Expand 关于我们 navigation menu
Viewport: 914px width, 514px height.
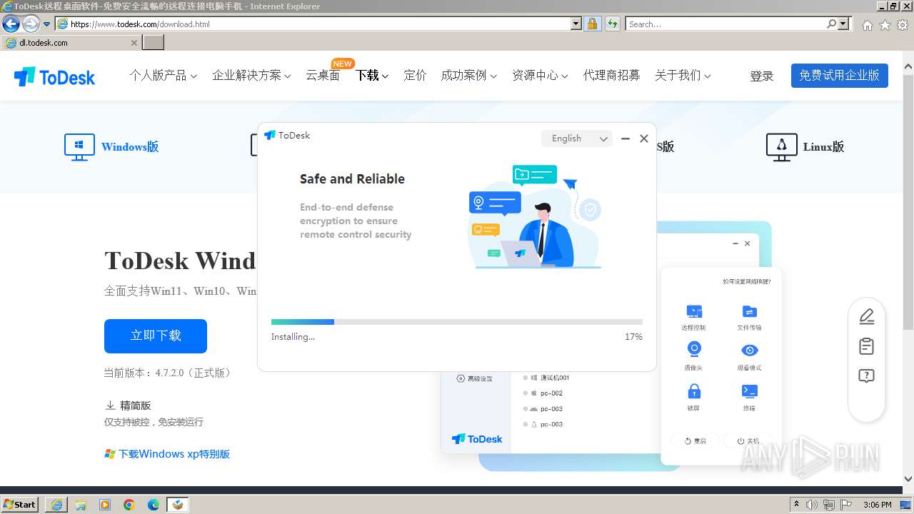[683, 75]
